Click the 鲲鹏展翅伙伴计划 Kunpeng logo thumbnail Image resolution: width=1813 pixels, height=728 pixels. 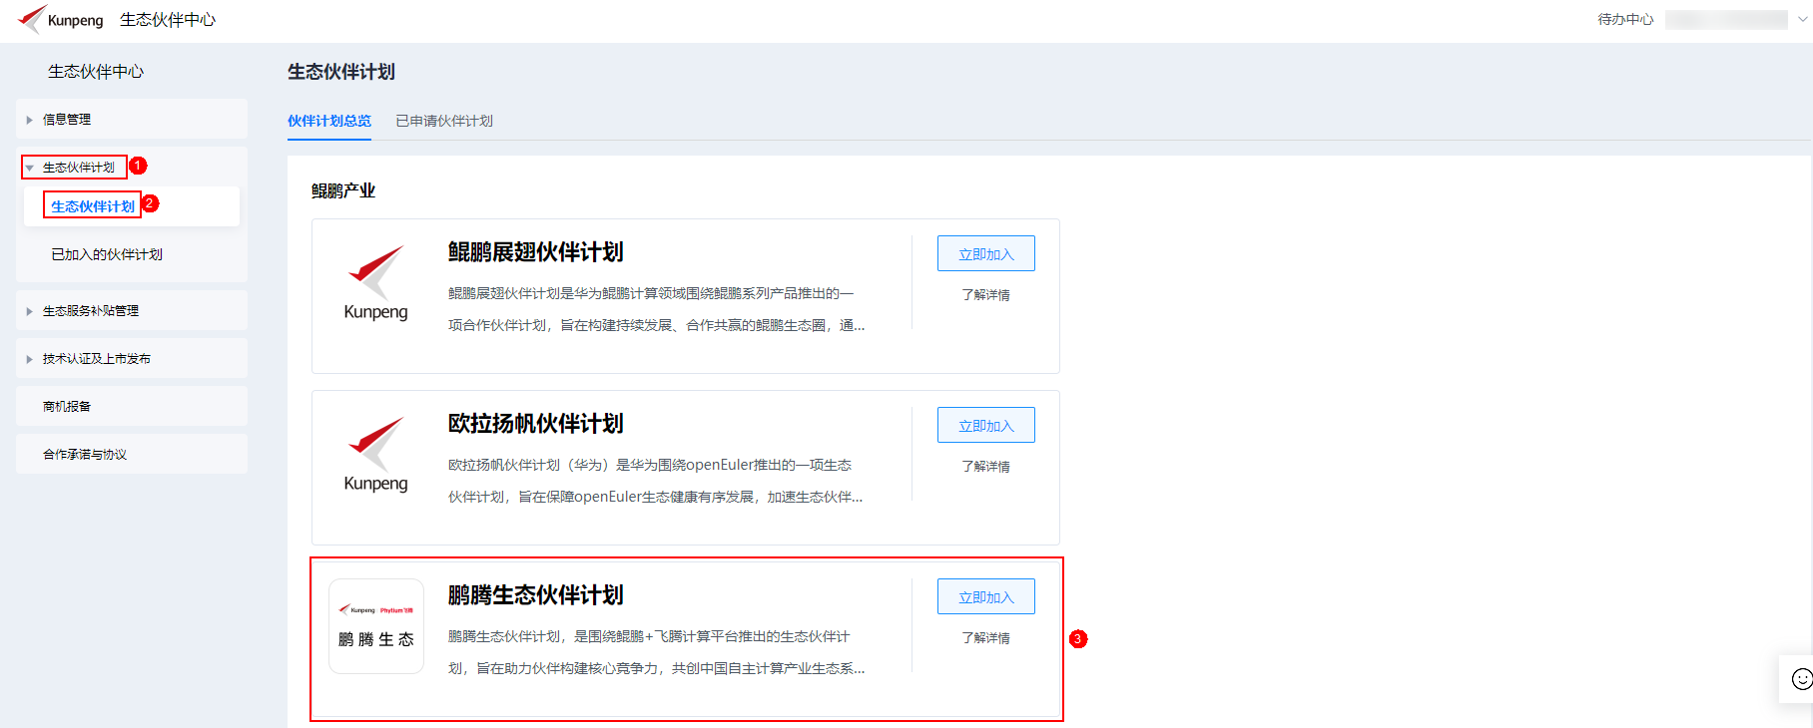pos(376,283)
